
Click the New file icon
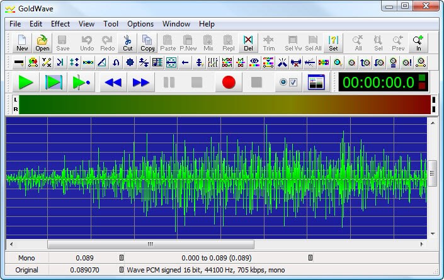click(22, 42)
